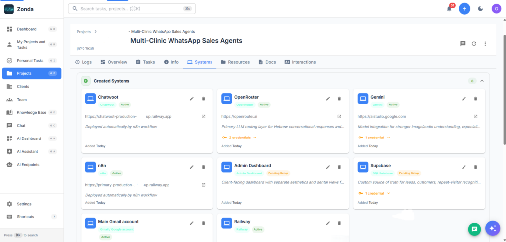Image resolution: width=506 pixels, height=242 pixels.
Task: Open Settings in the sidebar
Action: (x=32, y=204)
